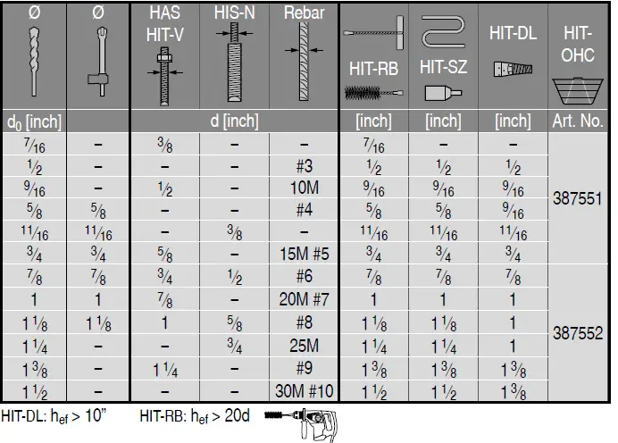Click the 'HIT-DL' header label in the table

pyautogui.click(x=513, y=33)
